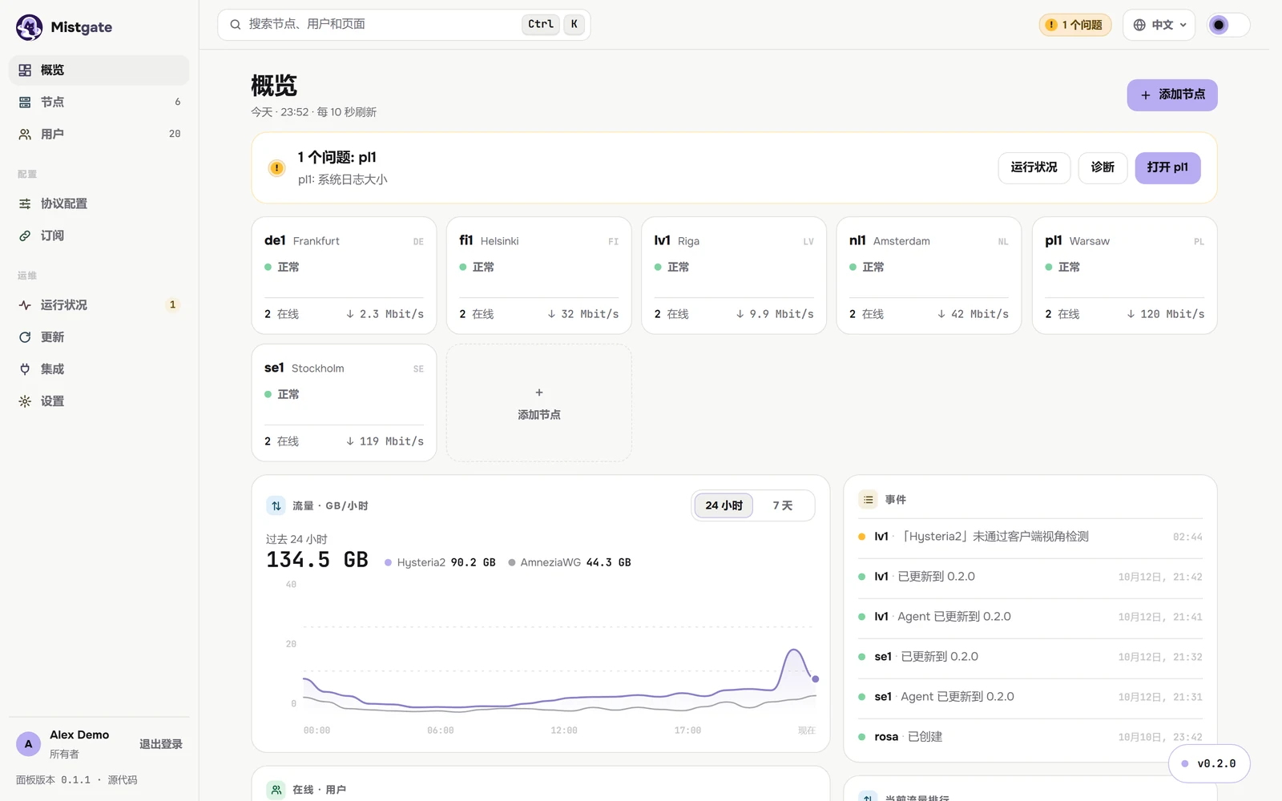Image resolution: width=1282 pixels, height=801 pixels.
Task: Focus the 搜索节点、用户和页面 search field
Action: pos(404,25)
